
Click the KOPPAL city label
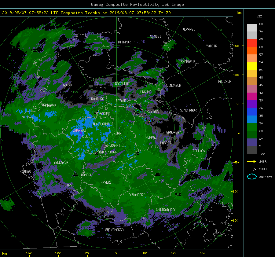[151, 138]
